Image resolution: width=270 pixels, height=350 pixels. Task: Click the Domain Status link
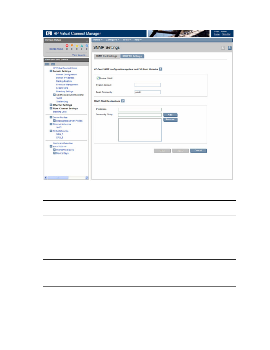[56, 49]
